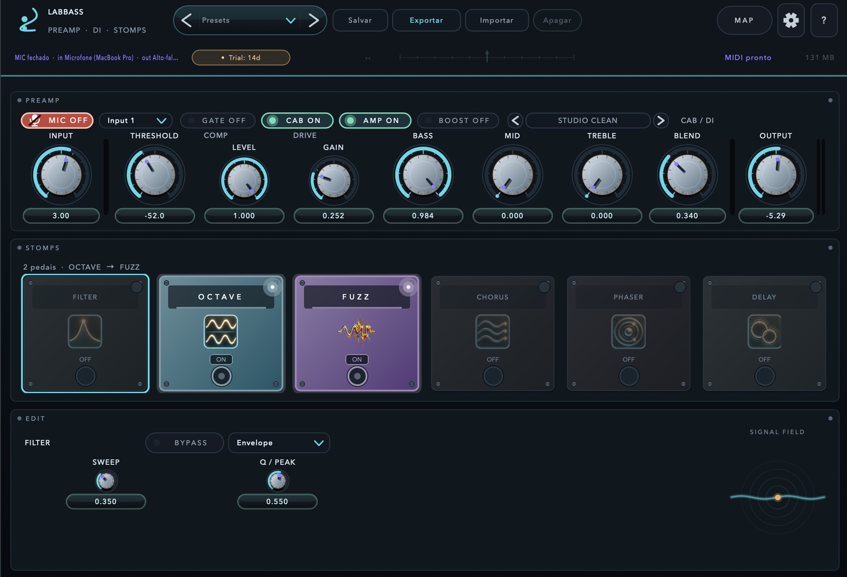Click the STUDIO CLEAN amp model field

(588, 121)
